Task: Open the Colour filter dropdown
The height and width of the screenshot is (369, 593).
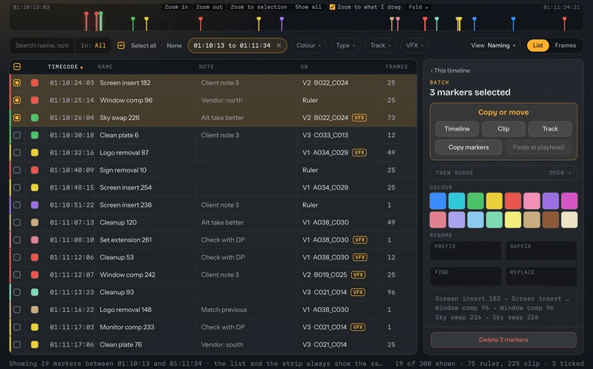Action: (x=308, y=45)
